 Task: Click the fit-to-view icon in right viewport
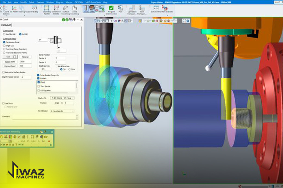point(184,21)
